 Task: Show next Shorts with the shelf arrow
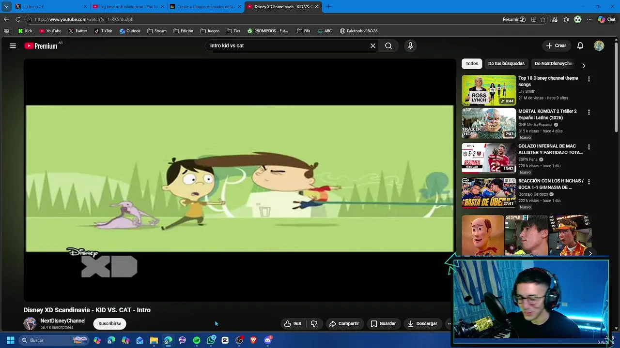coord(590,253)
